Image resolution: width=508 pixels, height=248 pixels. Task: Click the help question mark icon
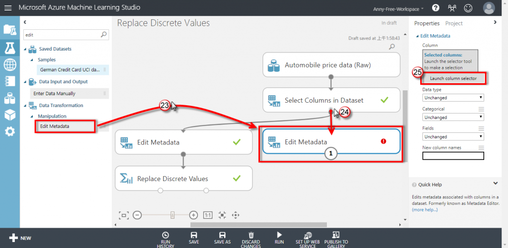(x=436, y=8)
